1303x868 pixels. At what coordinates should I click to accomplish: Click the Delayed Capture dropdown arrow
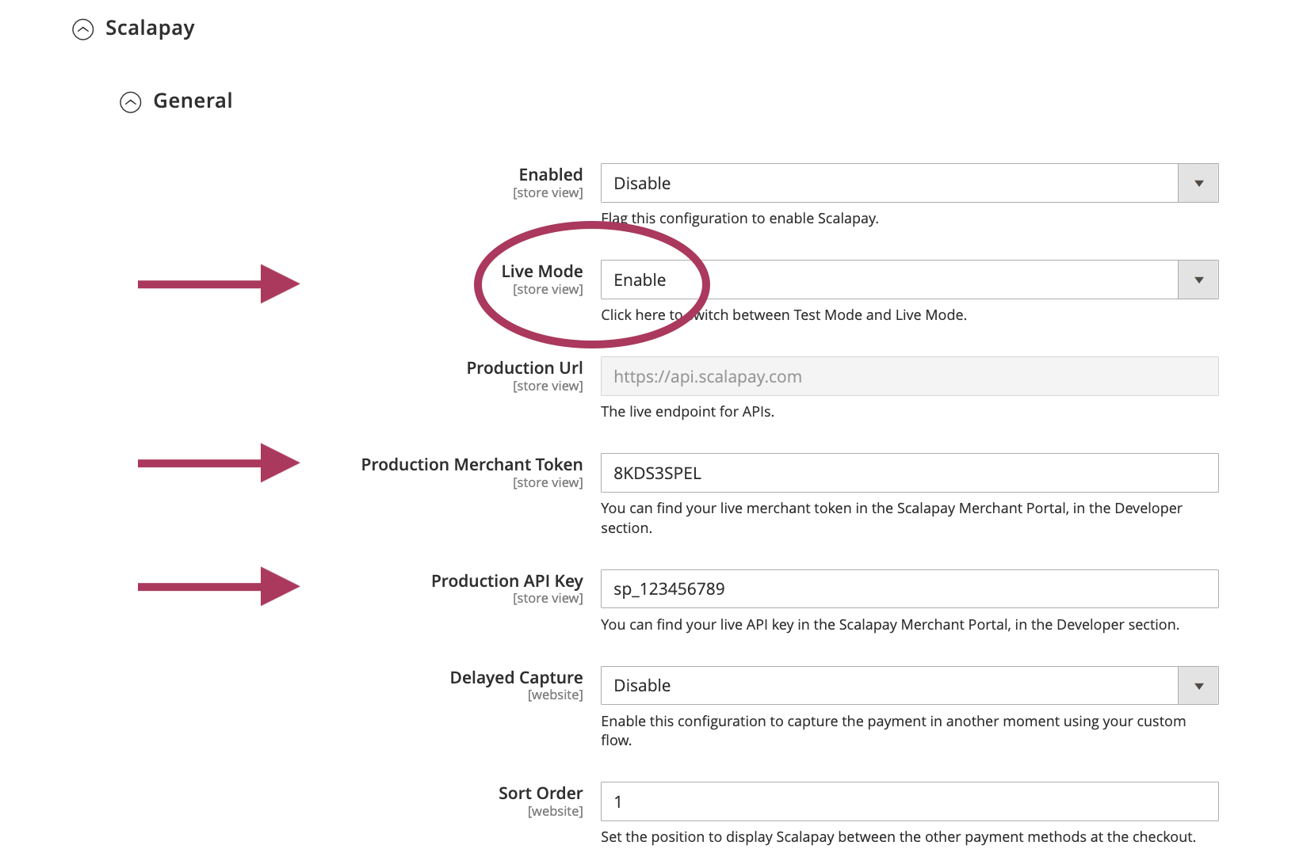click(x=1198, y=685)
